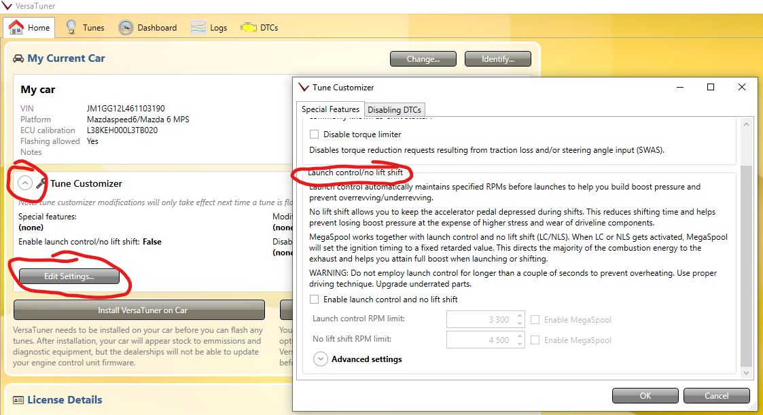Viewport: 763px width, 415px height.
Task: Open Edit Settings...
Action: click(x=69, y=276)
